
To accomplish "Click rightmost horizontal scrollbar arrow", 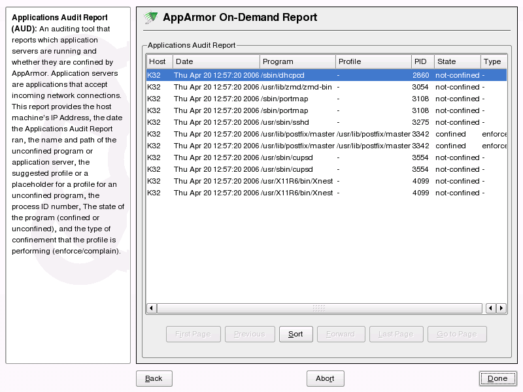I will coord(501,308).
